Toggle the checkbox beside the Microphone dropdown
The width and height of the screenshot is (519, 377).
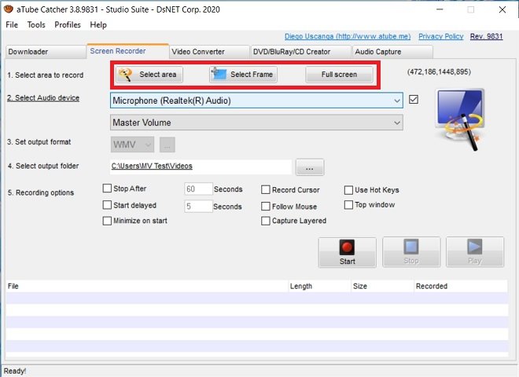click(414, 100)
